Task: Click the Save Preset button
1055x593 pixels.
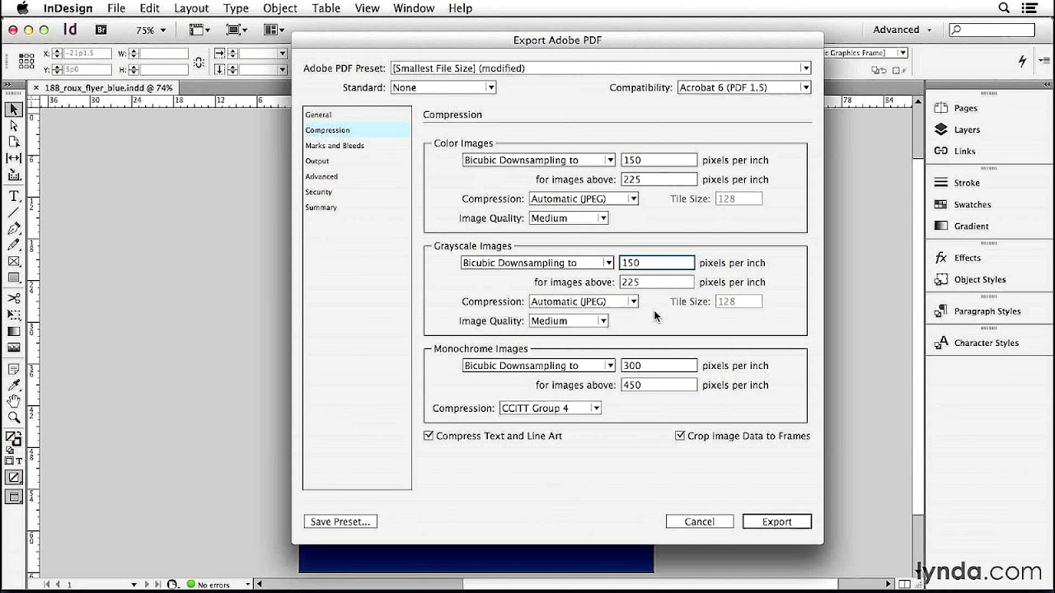Action: click(340, 521)
